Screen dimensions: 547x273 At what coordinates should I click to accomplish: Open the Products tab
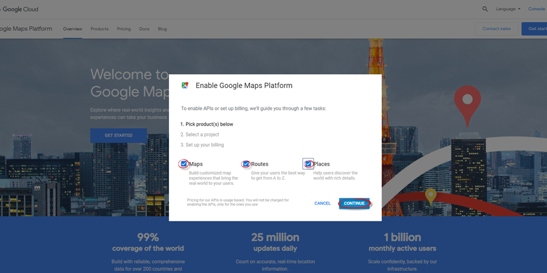[100, 29]
